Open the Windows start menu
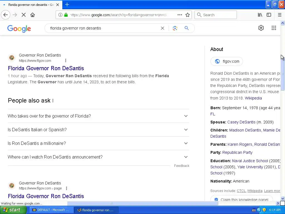285x214 pixels. click(13, 210)
